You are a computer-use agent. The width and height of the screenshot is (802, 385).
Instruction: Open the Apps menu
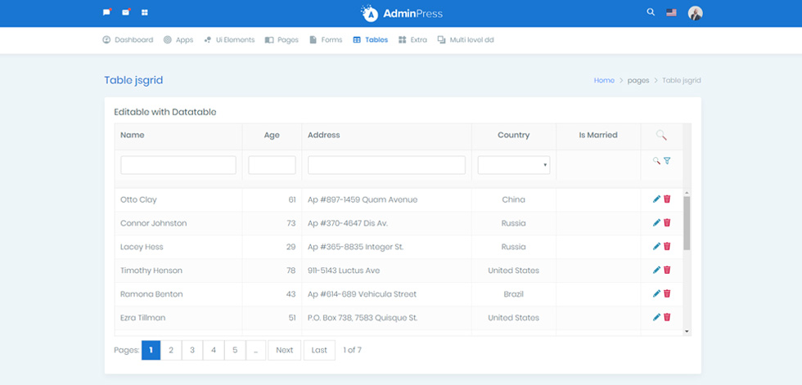tap(178, 40)
